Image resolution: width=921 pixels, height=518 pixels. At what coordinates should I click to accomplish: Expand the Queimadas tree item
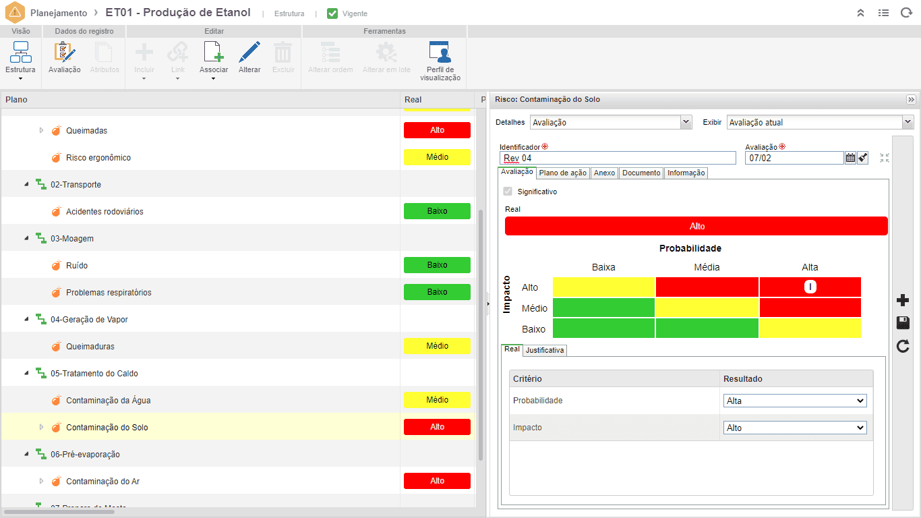[x=41, y=130]
